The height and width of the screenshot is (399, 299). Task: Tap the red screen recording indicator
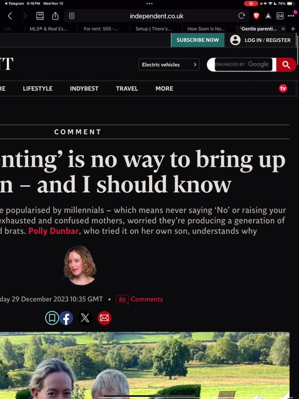[x=251, y=3]
